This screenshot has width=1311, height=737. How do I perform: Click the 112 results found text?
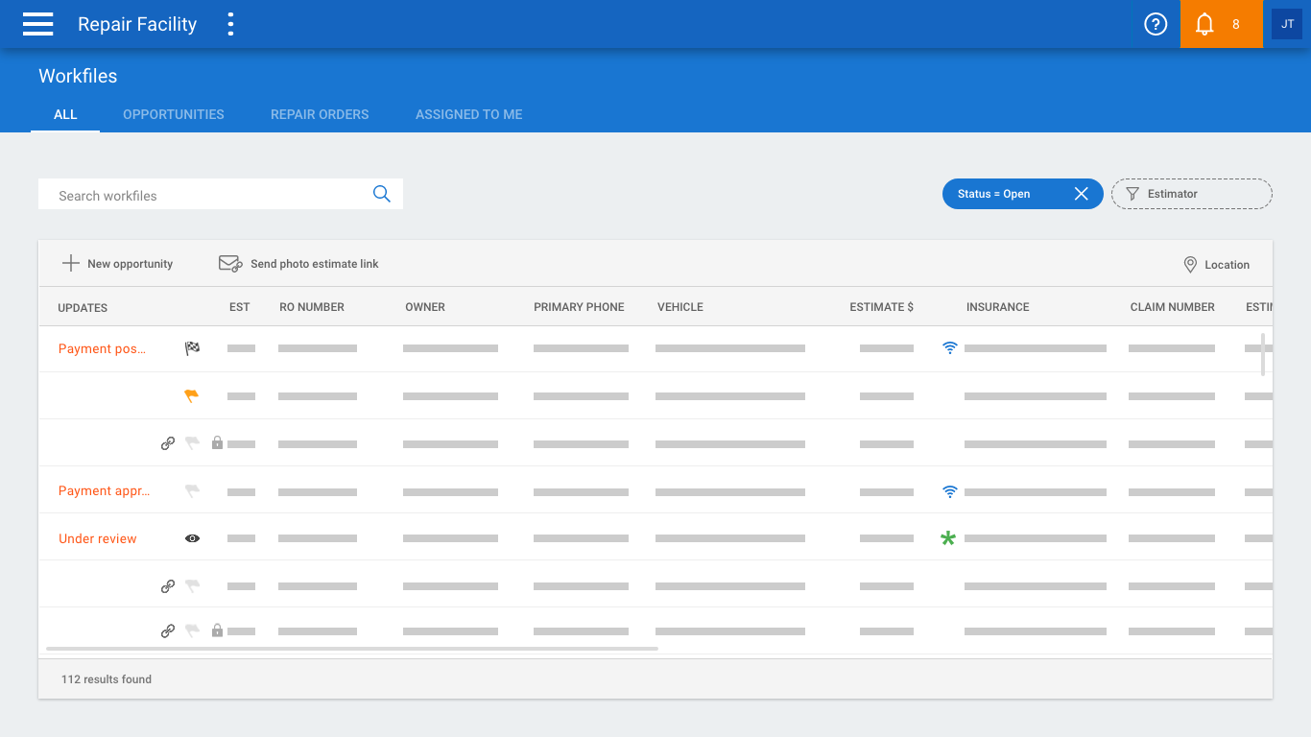[107, 679]
